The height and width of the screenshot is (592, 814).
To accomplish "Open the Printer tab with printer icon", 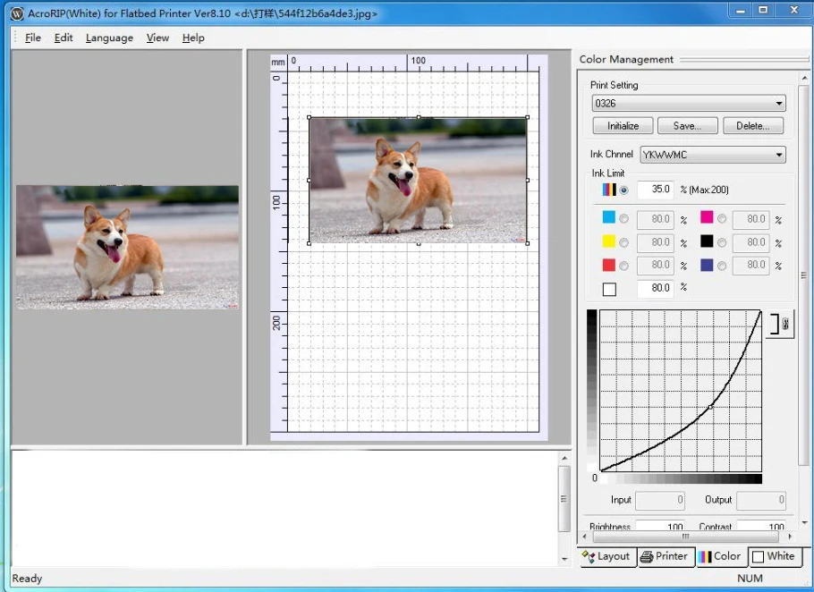I will tap(665, 556).
